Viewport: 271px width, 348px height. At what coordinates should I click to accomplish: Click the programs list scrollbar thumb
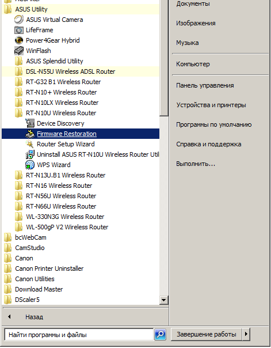coord(164,58)
